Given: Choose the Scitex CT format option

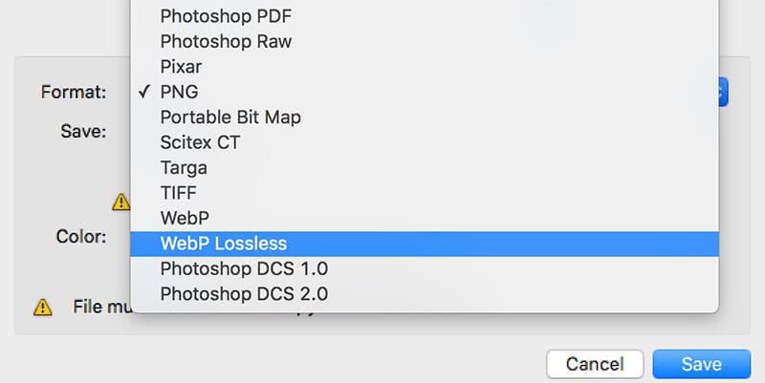Looking at the screenshot, I should [200, 142].
